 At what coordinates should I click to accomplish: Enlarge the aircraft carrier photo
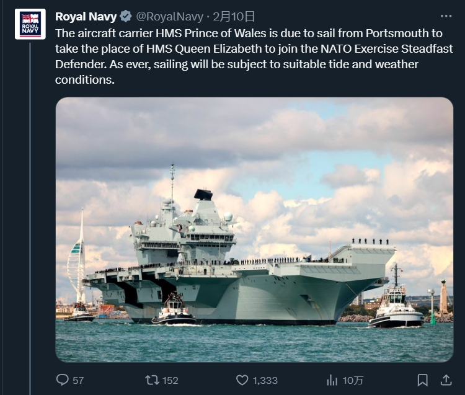254,229
